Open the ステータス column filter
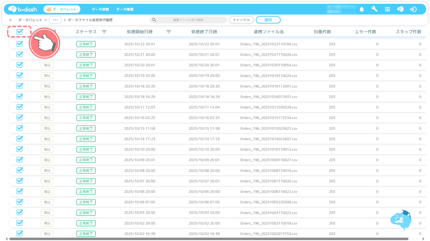Screen dimensions: 430x241 (104, 32)
